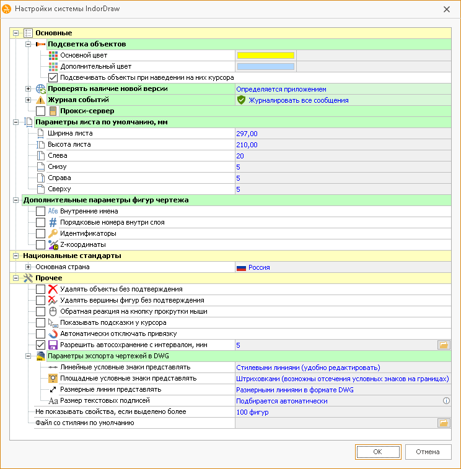Collapse Параметры экспорта чертежей в DWG
The image size is (461, 469).
(28, 356)
